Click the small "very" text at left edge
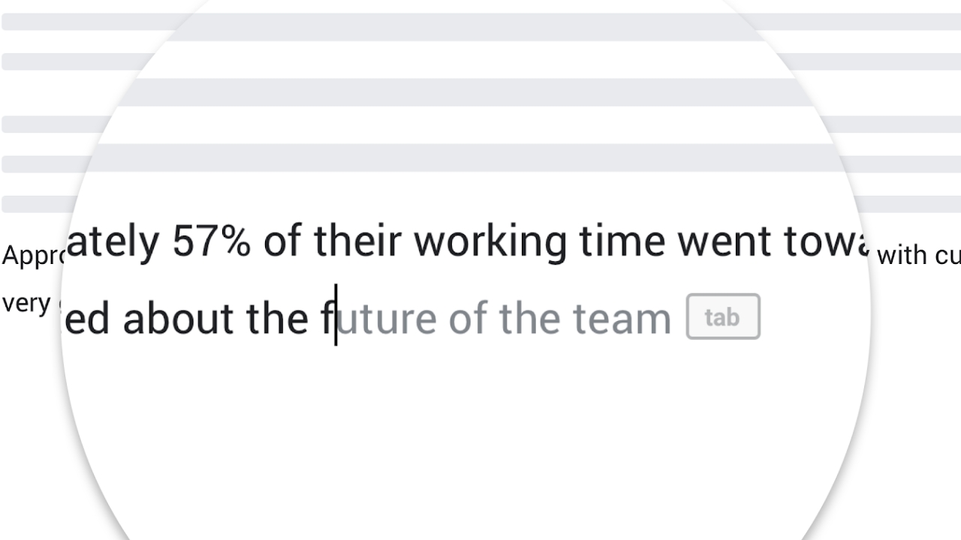 pyautogui.click(x=26, y=304)
